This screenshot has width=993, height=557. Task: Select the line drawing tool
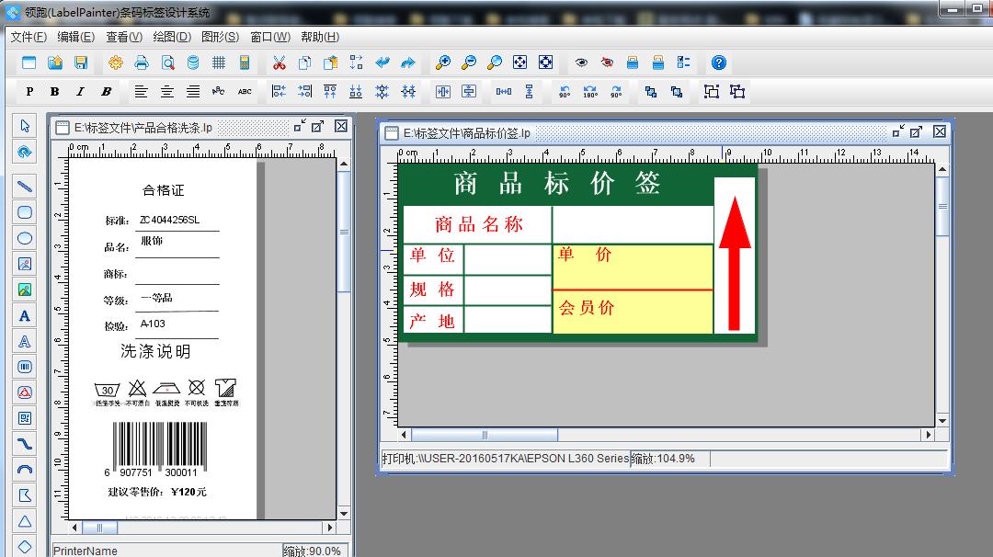[25, 187]
